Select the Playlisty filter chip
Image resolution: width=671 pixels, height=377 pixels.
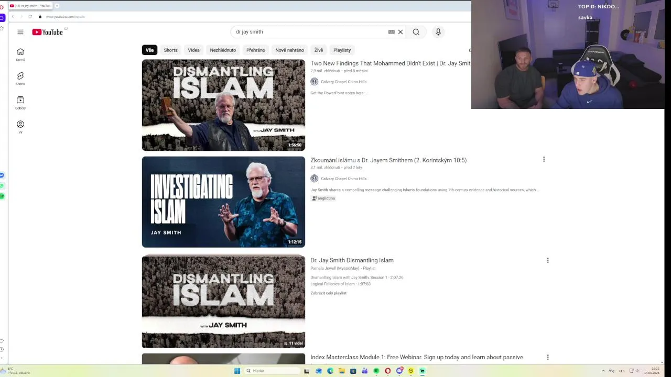pyautogui.click(x=342, y=50)
